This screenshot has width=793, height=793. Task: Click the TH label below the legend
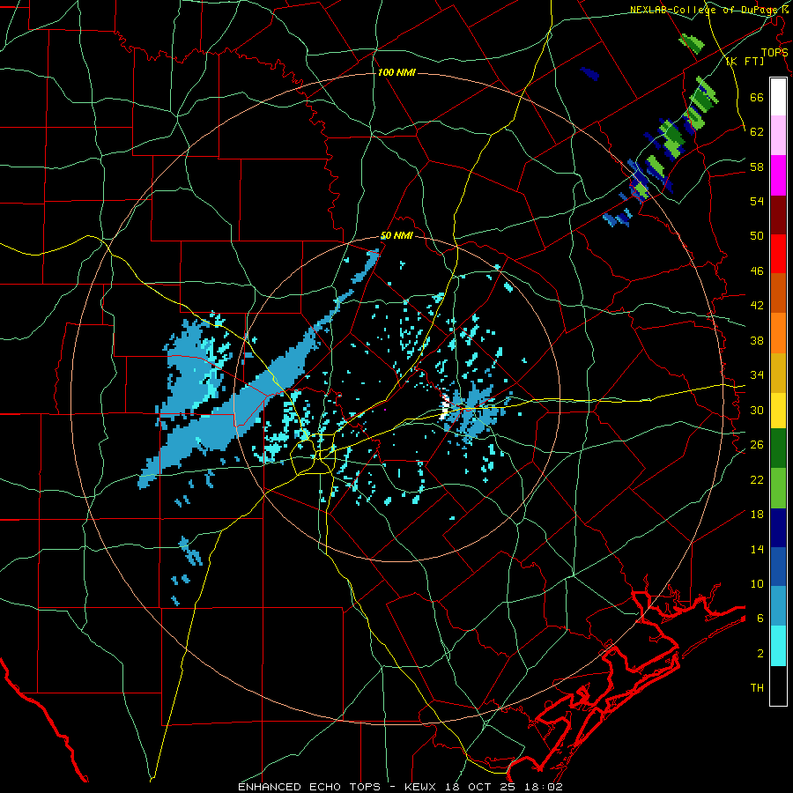[757, 687]
